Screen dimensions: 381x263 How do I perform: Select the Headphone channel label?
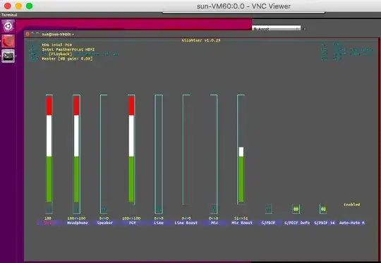78,223
